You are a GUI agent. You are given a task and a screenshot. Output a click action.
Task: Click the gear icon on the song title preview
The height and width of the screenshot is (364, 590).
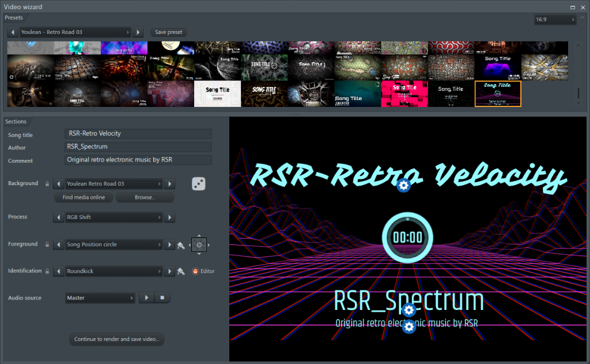tap(403, 185)
